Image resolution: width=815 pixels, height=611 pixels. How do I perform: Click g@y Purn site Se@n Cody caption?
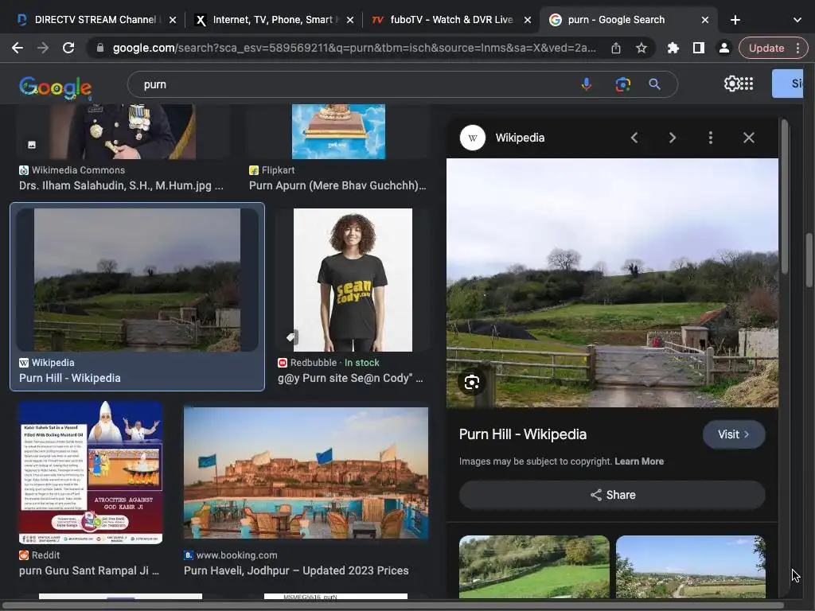coord(350,378)
